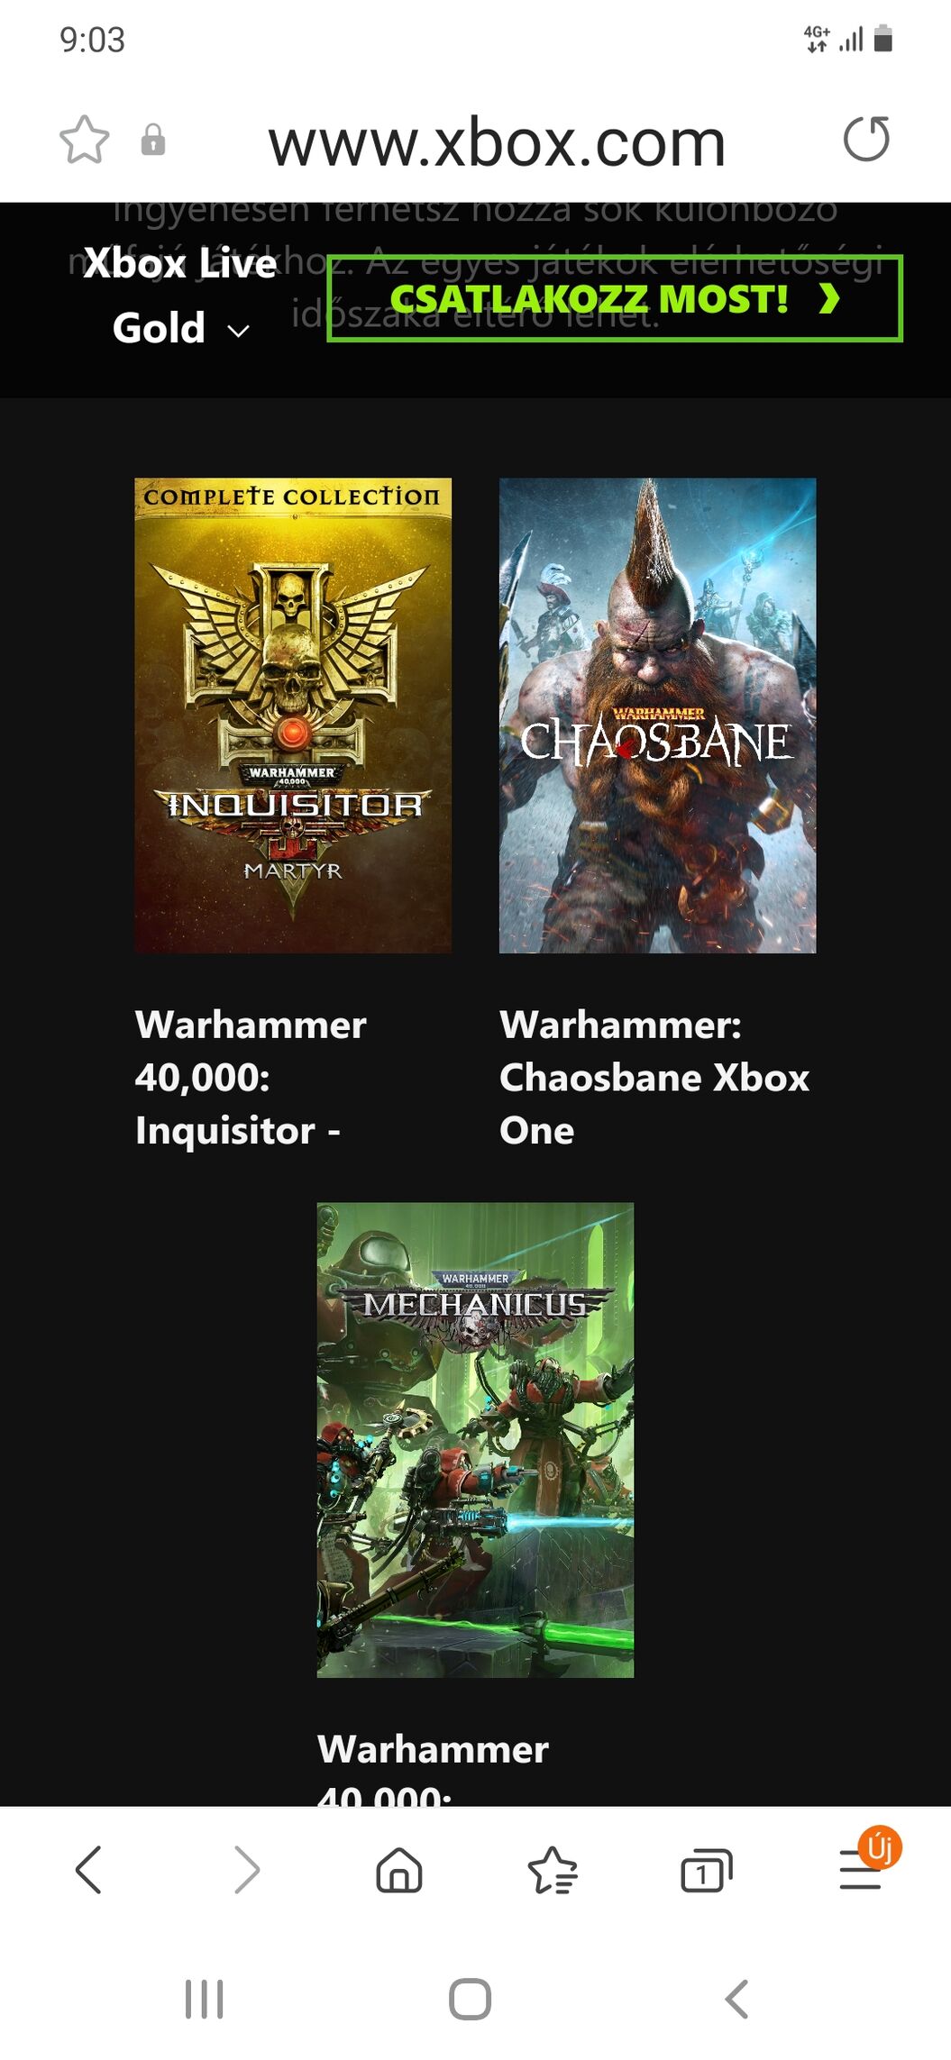This screenshot has height=2060, width=951.
Task: Tap the Android recent apps button
Action: click(x=205, y=1999)
